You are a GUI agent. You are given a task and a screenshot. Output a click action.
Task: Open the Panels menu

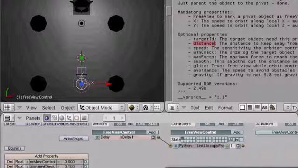click(33, 118)
